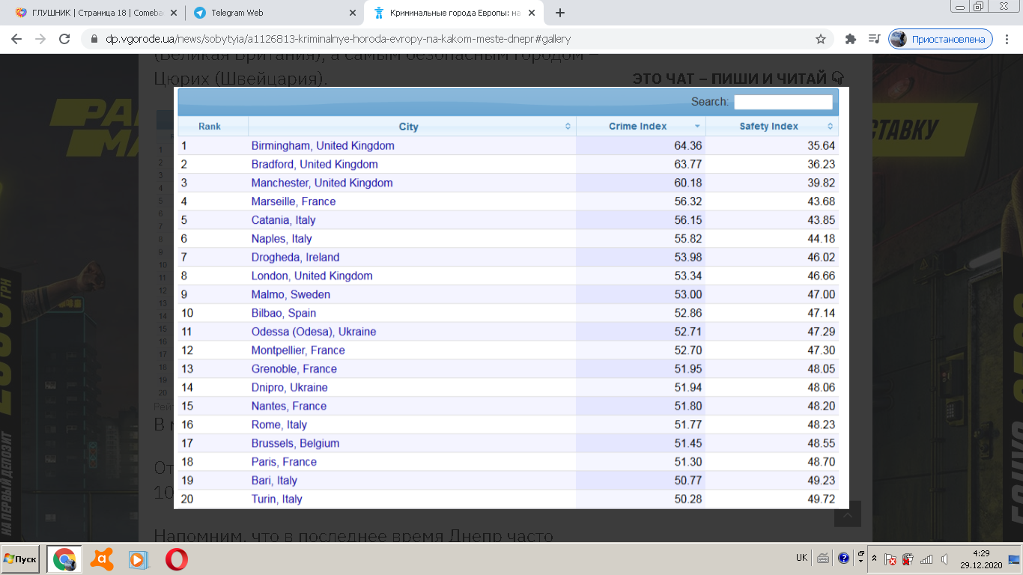Launch Opera from the taskbar
The height and width of the screenshot is (575, 1023).
[x=177, y=559]
